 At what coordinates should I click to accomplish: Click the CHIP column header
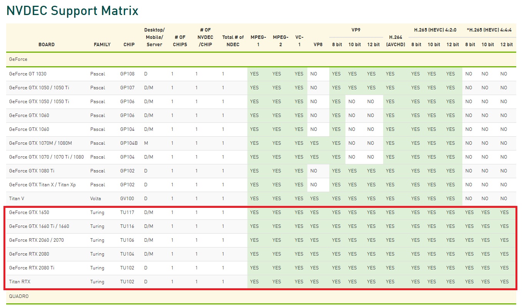[129, 45]
